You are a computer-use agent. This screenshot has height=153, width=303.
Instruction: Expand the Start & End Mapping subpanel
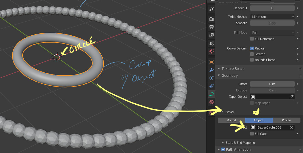tap(223, 143)
